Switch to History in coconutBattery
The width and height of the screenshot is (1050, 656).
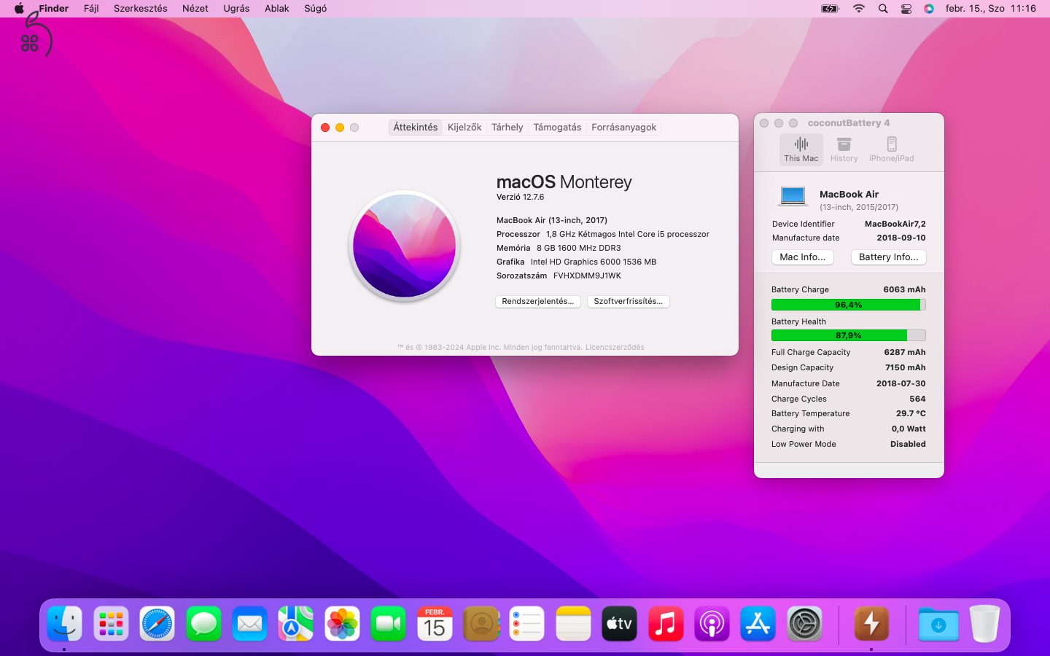[x=844, y=149]
